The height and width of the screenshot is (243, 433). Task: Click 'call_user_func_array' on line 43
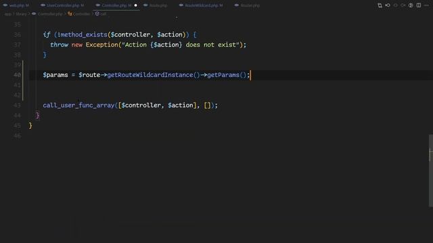(x=78, y=105)
